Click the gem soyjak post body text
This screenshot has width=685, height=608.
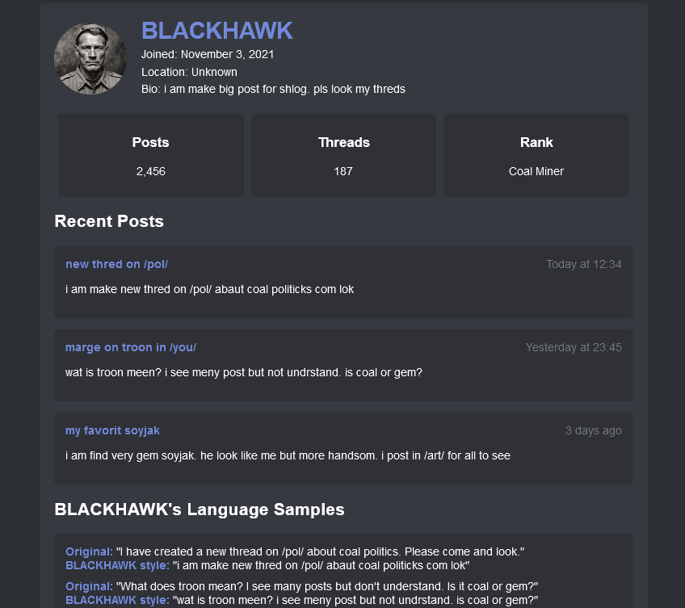pyautogui.click(x=288, y=455)
